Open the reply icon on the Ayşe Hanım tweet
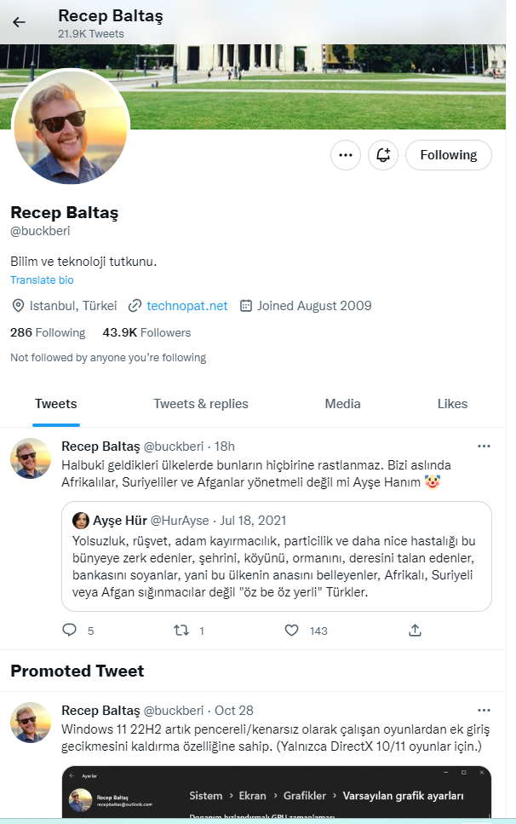516x824 pixels. (x=68, y=630)
